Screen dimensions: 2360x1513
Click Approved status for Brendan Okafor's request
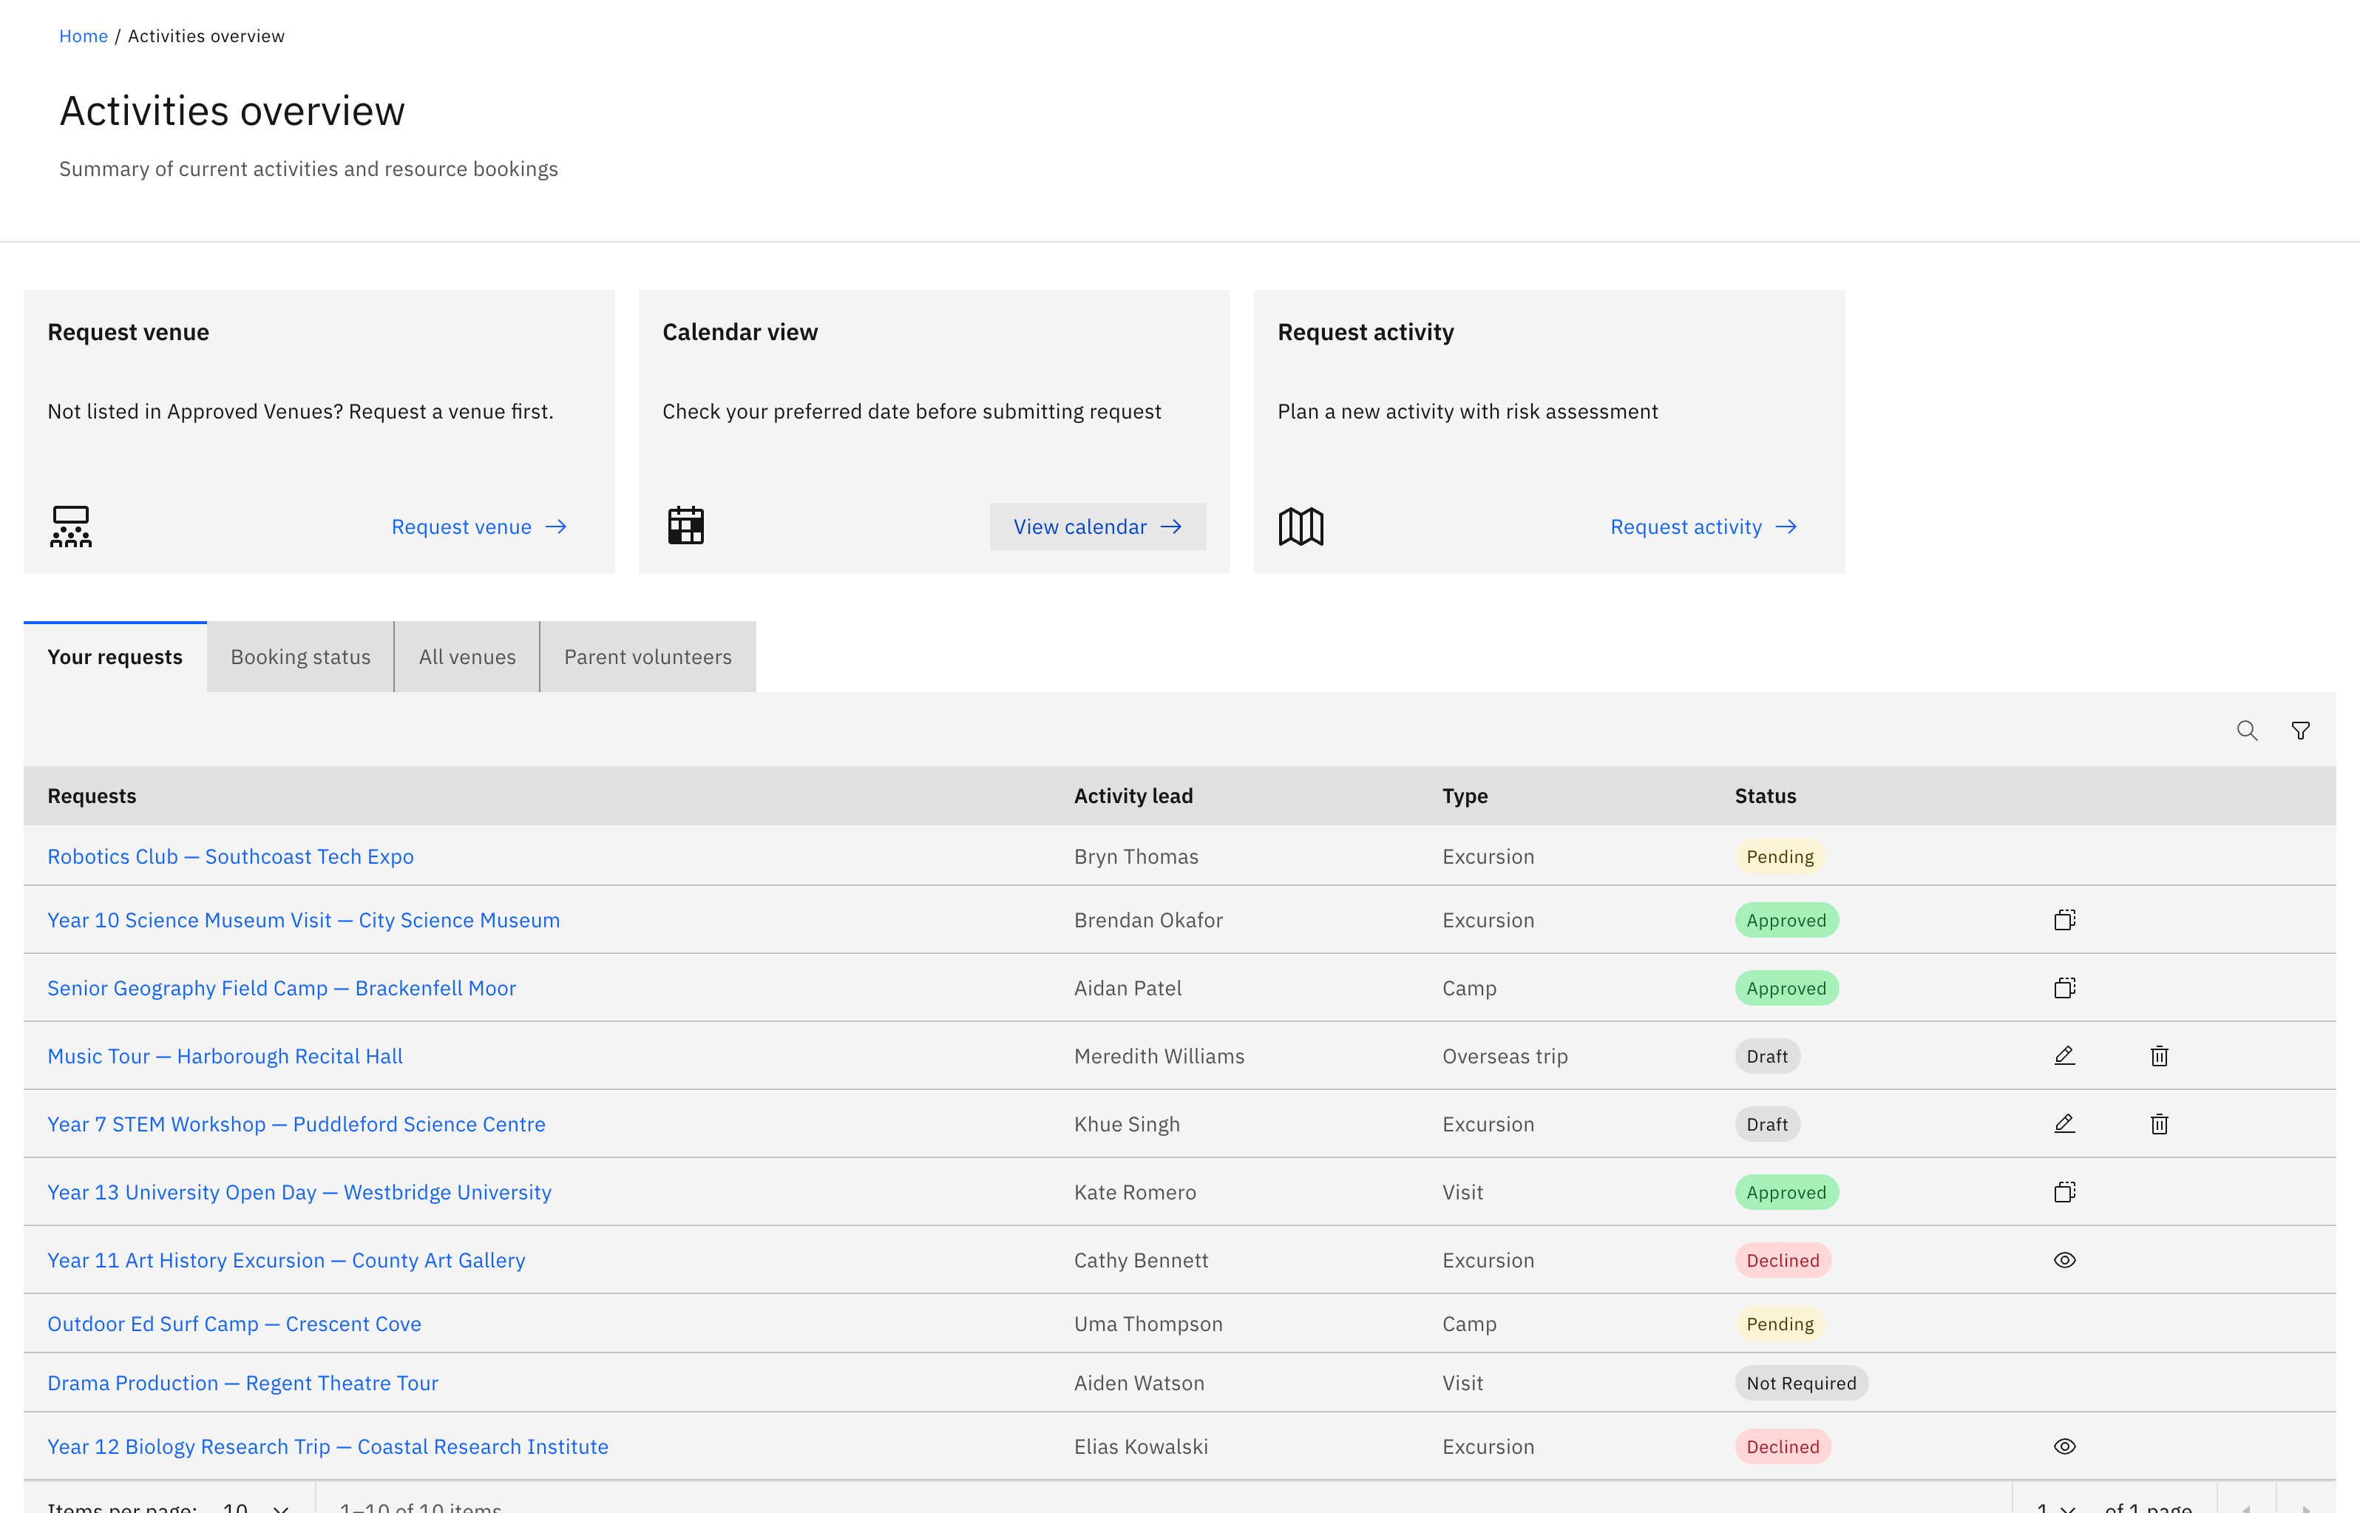tap(1786, 921)
